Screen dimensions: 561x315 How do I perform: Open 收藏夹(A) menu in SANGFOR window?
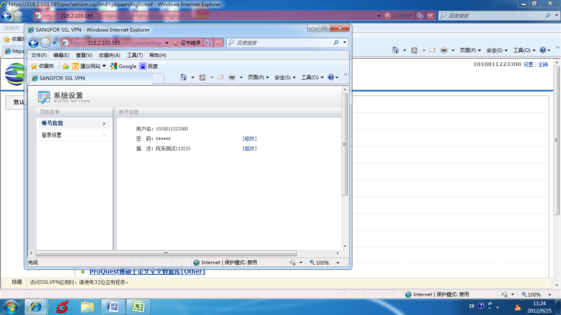click(x=110, y=55)
